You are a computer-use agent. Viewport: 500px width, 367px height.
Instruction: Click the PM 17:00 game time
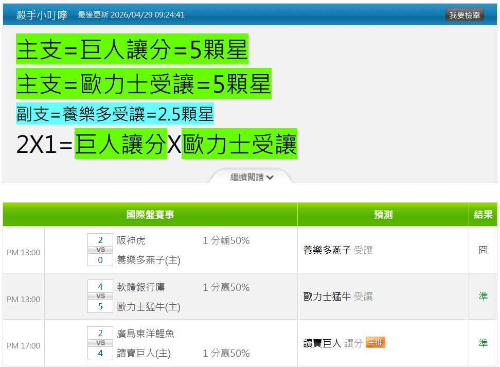[x=24, y=345]
